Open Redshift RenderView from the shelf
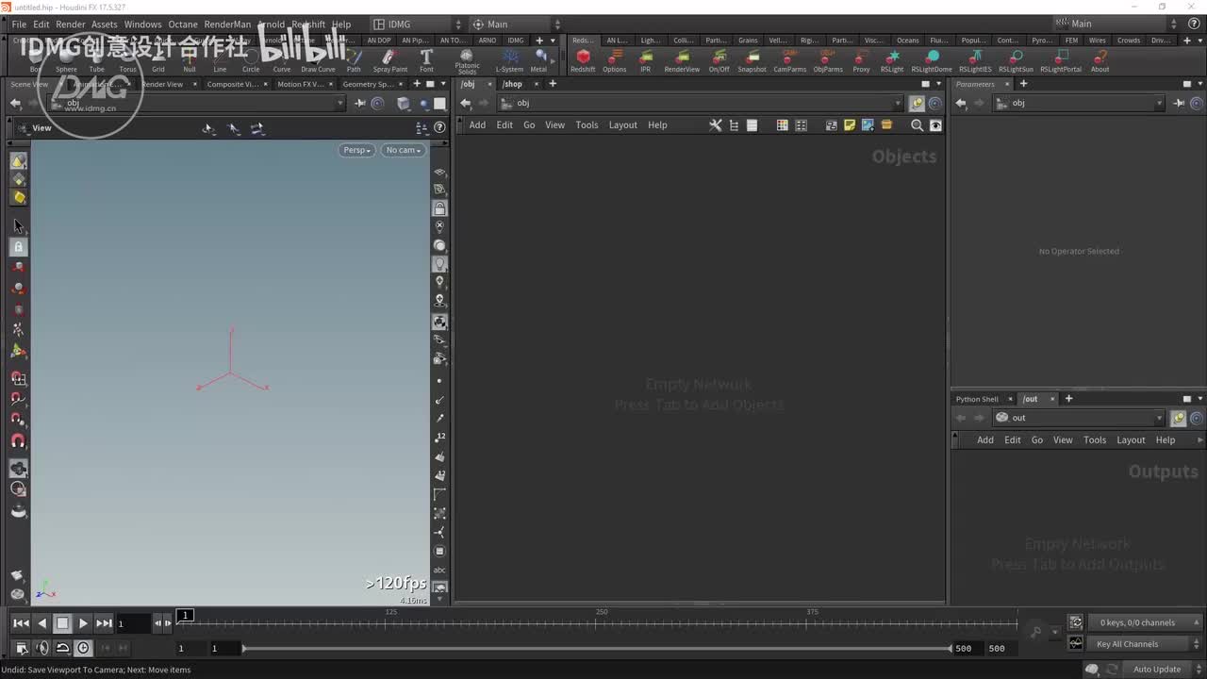 click(x=682, y=58)
